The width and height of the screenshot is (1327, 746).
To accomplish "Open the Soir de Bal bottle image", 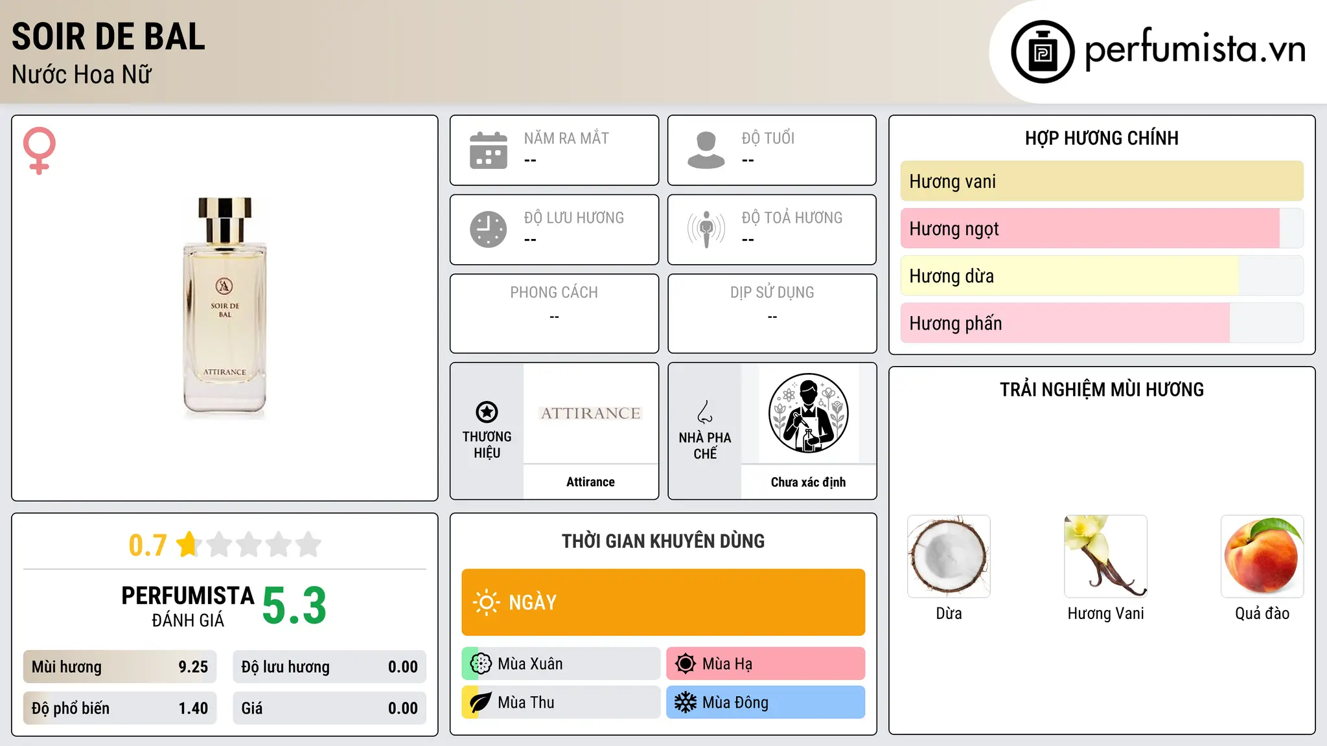I will coord(225,308).
